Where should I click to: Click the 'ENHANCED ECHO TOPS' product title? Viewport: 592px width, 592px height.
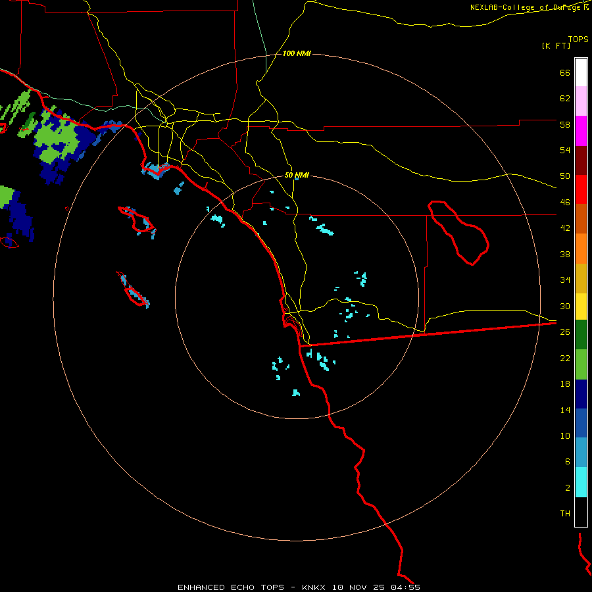231,587
